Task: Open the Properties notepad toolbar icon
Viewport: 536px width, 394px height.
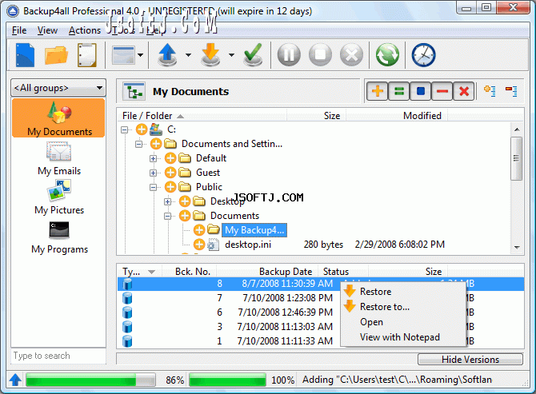Action: pyautogui.click(x=87, y=54)
